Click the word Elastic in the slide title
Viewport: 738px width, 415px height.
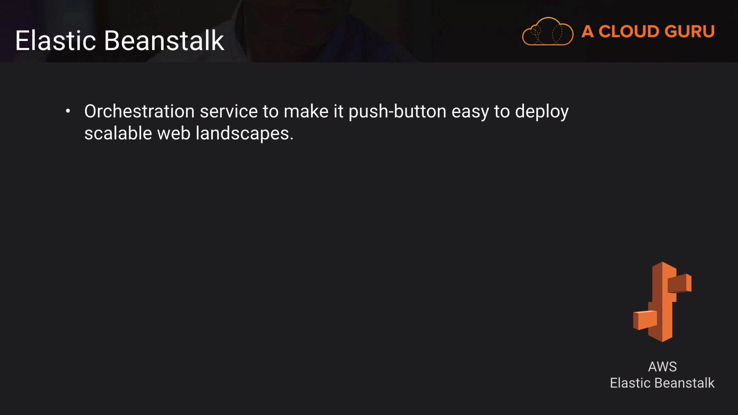click(x=55, y=41)
